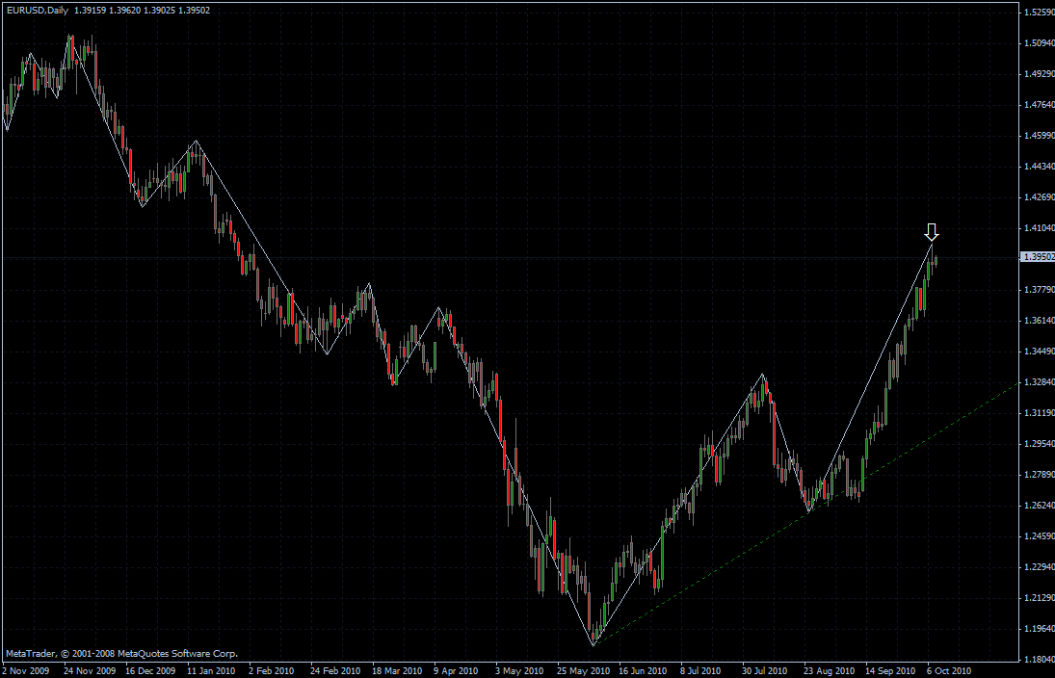This screenshot has height=678, width=1055.
Task: Click the 1.22940 price axis label
Action: pyautogui.click(x=1040, y=567)
